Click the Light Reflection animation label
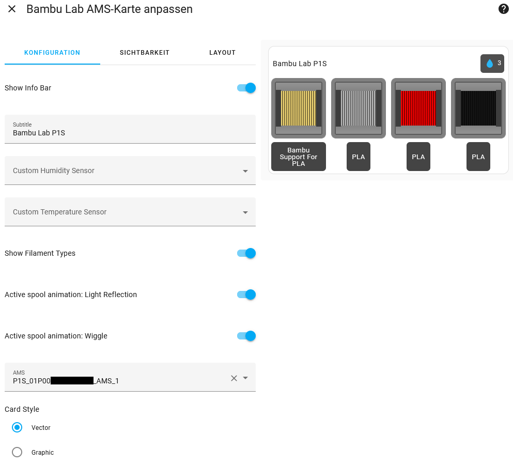 [71, 295]
